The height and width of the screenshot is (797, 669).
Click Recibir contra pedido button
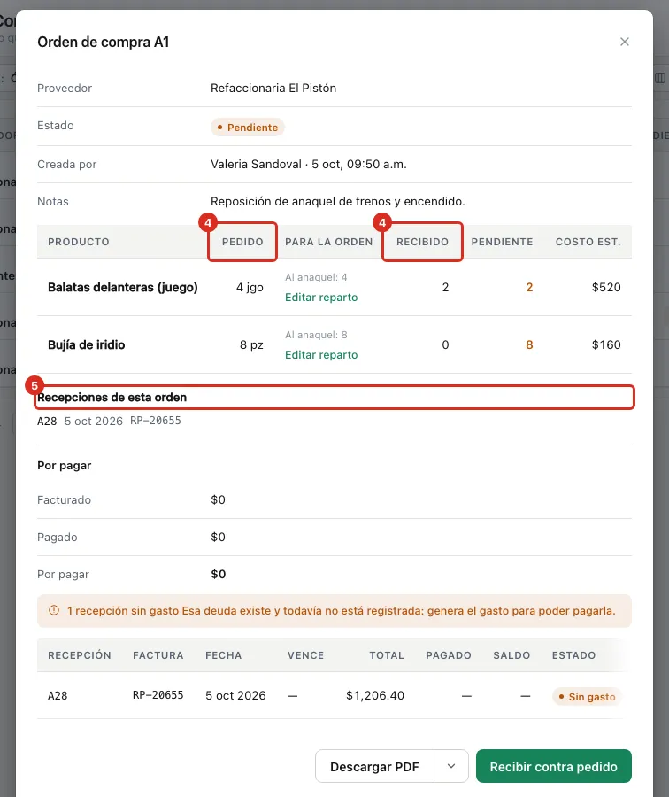coord(554,766)
